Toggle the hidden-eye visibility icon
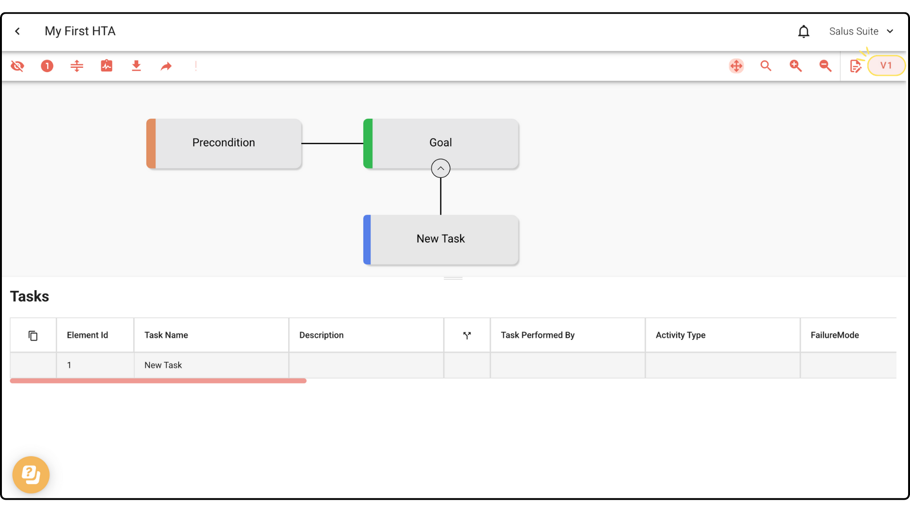 18,66
